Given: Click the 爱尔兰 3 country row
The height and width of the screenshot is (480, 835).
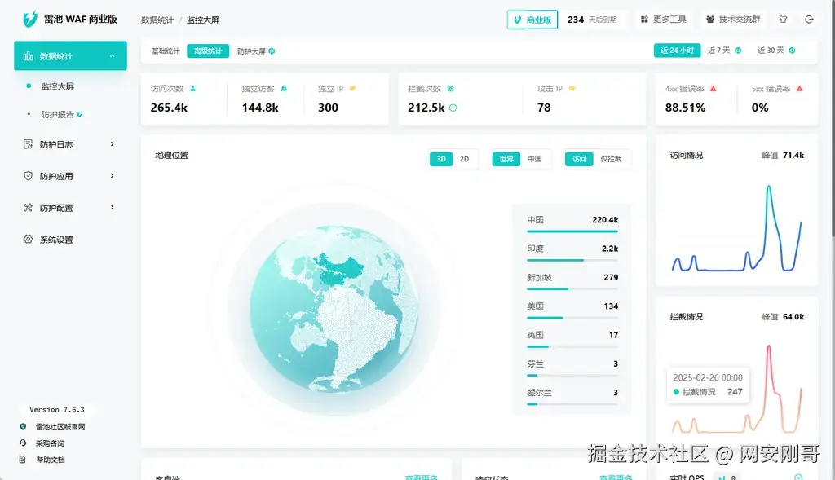Looking at the screenshot, I should [572, 395].
